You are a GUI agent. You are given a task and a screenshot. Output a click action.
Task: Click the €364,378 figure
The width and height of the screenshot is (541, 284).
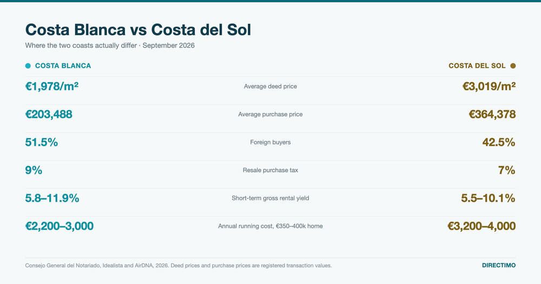[492, 114]
